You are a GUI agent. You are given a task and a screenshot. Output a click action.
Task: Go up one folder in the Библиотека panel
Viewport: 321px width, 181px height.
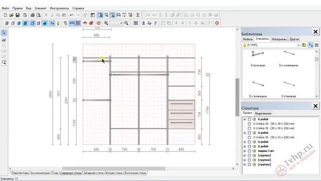pyautogui.click(x=304, y=45)
